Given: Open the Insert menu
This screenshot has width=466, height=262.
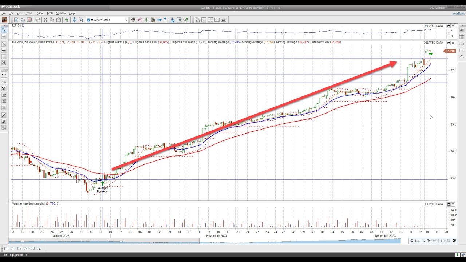Looking at the screenshot, I should 29,13.
